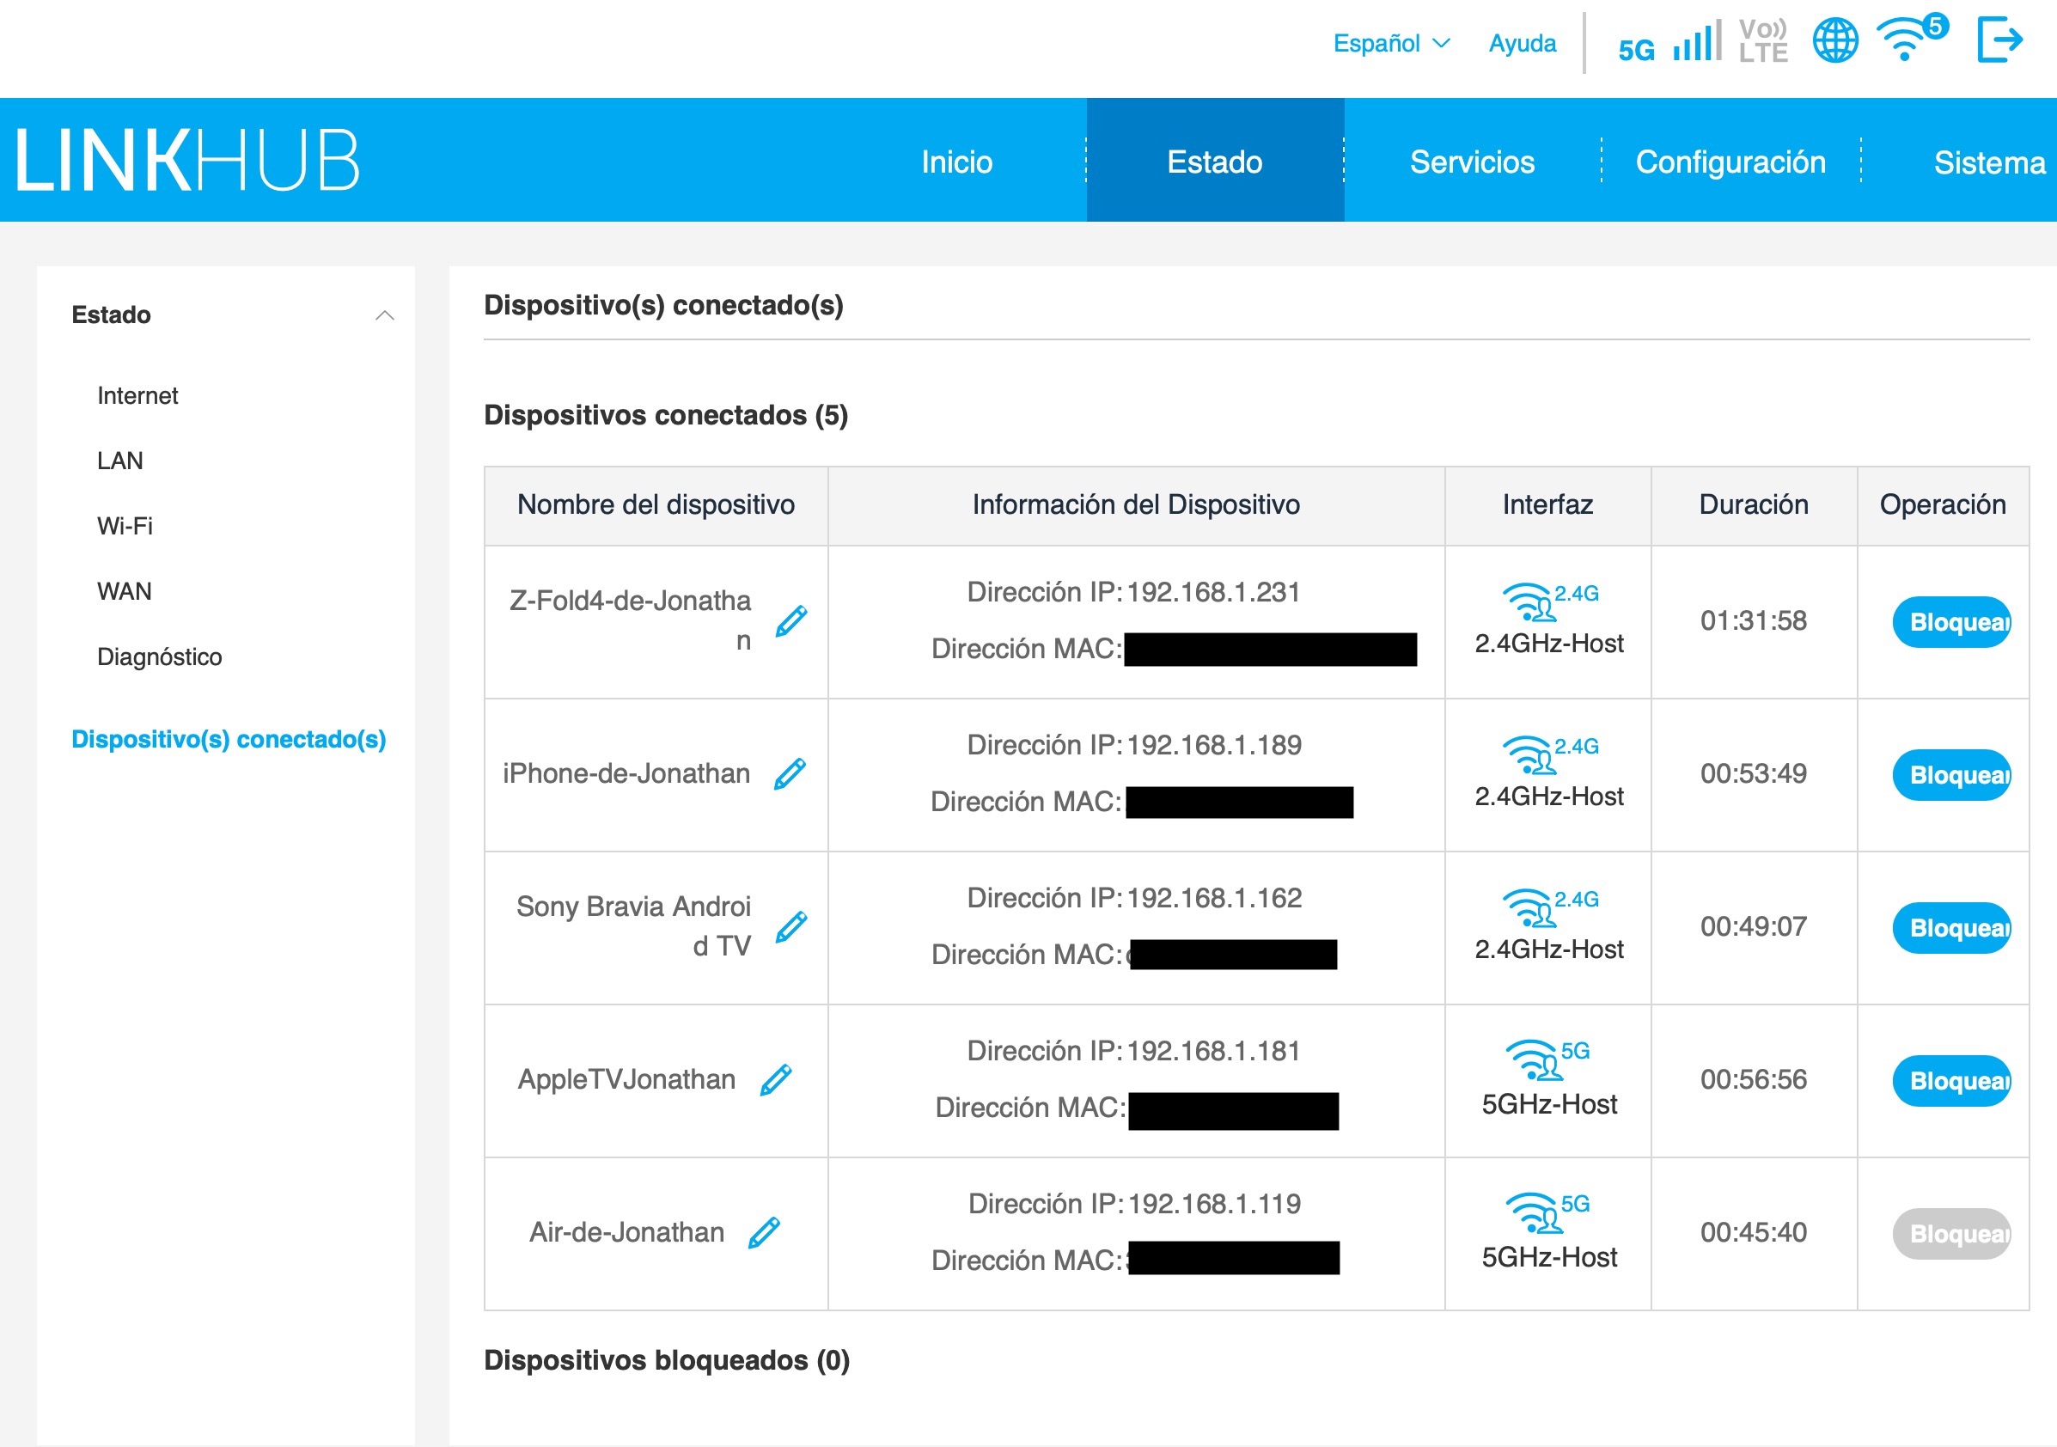Collapse the Estado sidebar section
This screenshot has height=1447, width=2057.
click(384, 315)
